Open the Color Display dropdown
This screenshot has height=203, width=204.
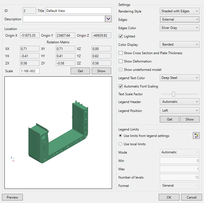[180, 44]
